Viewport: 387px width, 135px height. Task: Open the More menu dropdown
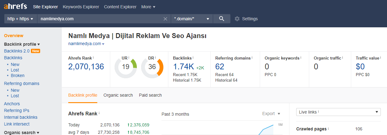coord(148,6)
